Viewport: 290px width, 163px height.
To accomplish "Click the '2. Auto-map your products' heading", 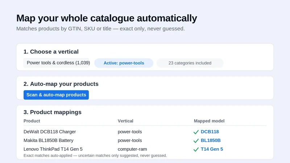I will coord(61,84).
